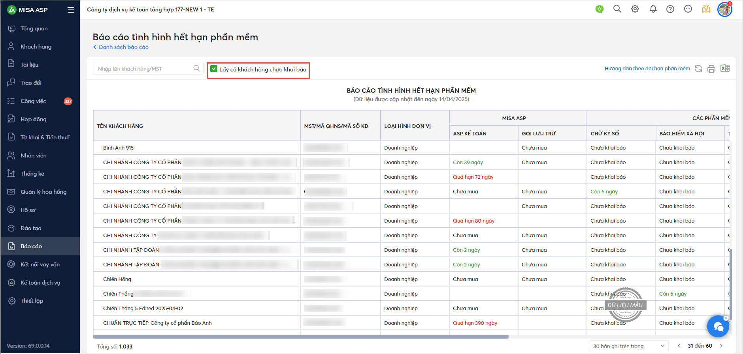
Task: Click the Hồ sơ profile icon
Action: click(x=11, y=210)
